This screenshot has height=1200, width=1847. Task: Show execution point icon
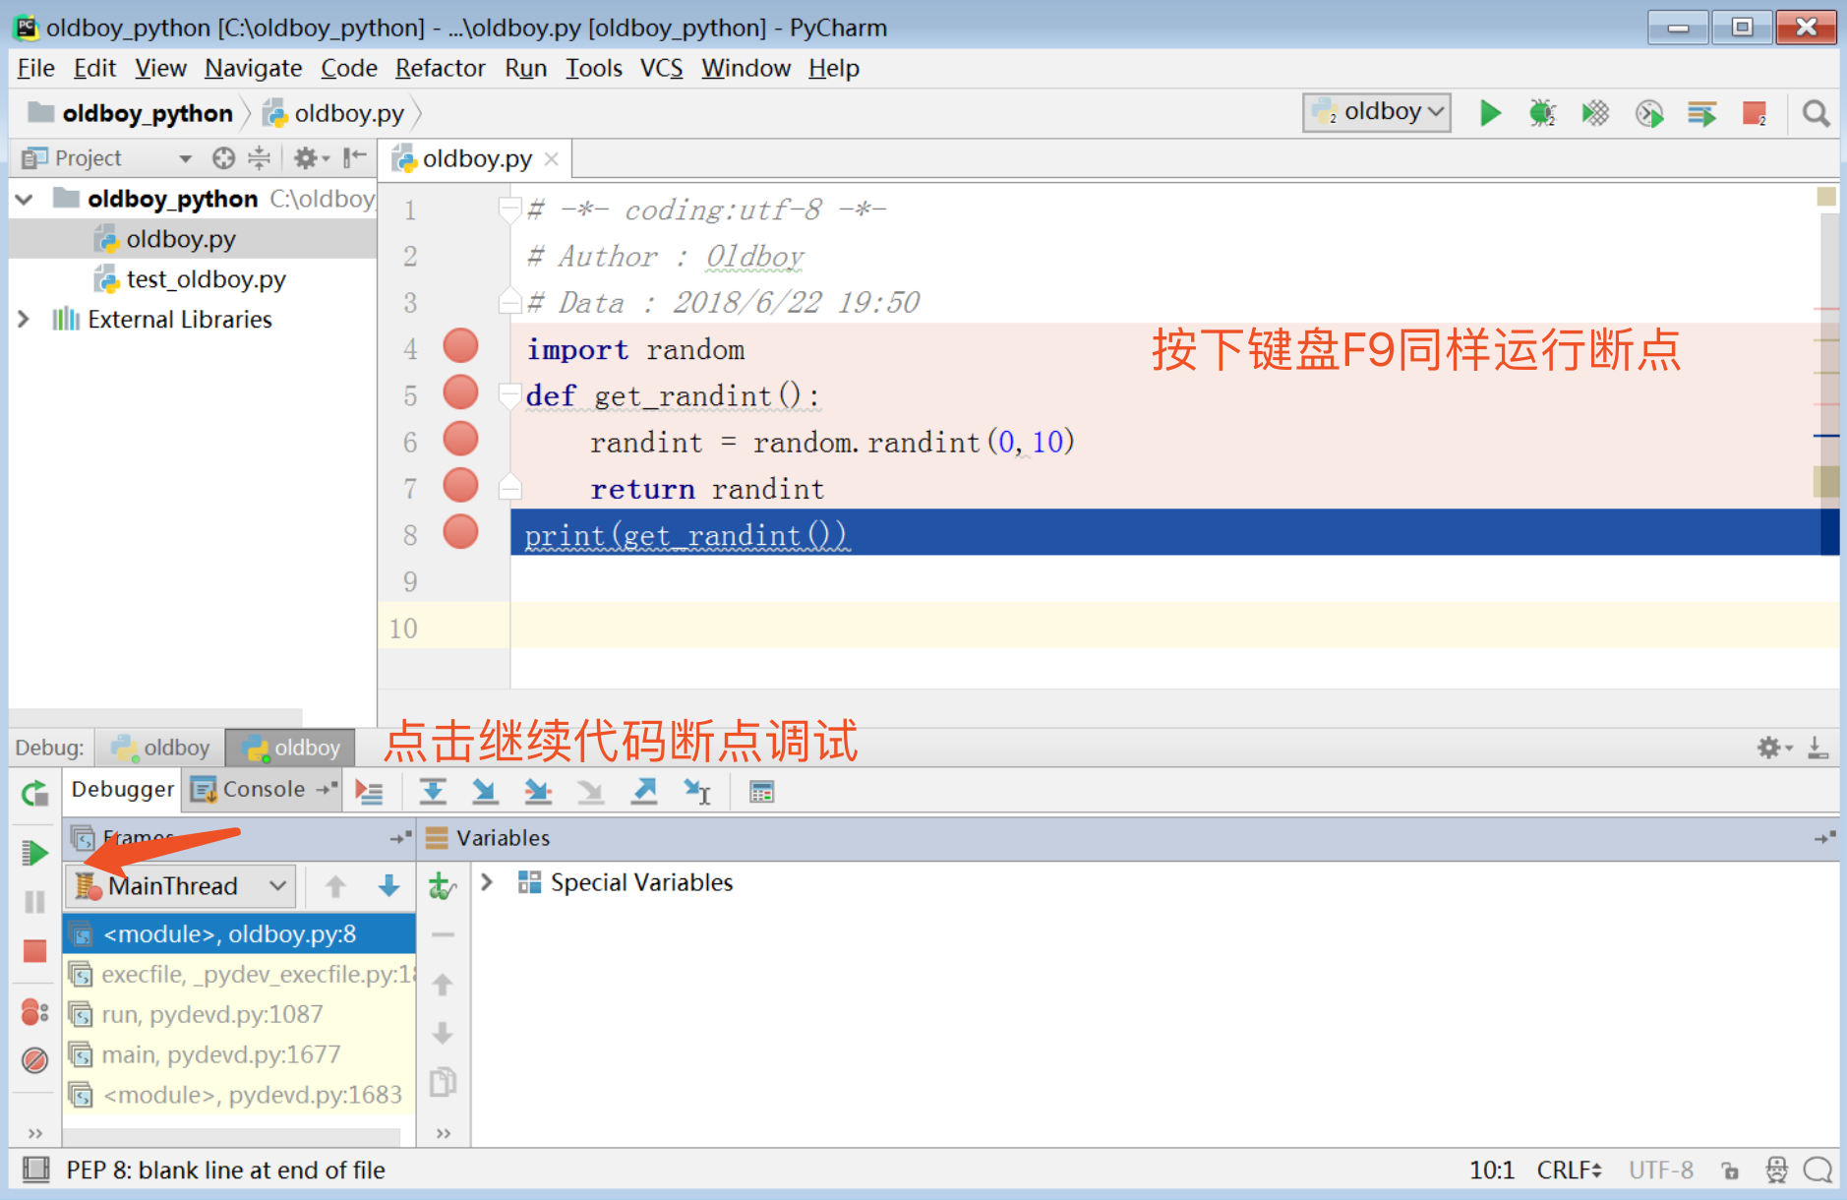coord(370,792)
